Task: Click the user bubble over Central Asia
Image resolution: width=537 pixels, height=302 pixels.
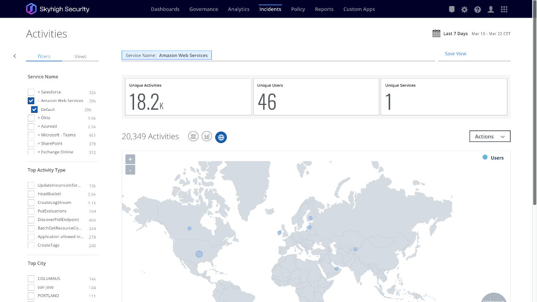Action: 355,249
